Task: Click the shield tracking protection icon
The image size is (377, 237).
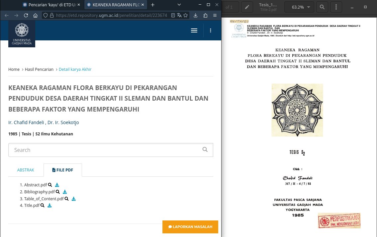Action: click(x=46, y=15)
